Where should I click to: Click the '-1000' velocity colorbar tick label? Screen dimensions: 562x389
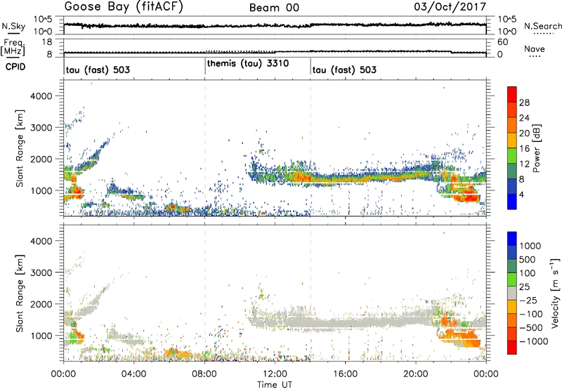[533, 341]
